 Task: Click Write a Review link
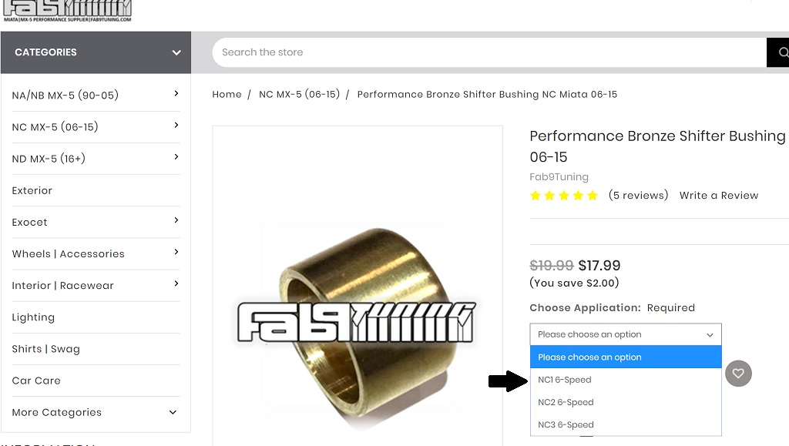pos(719,196)
